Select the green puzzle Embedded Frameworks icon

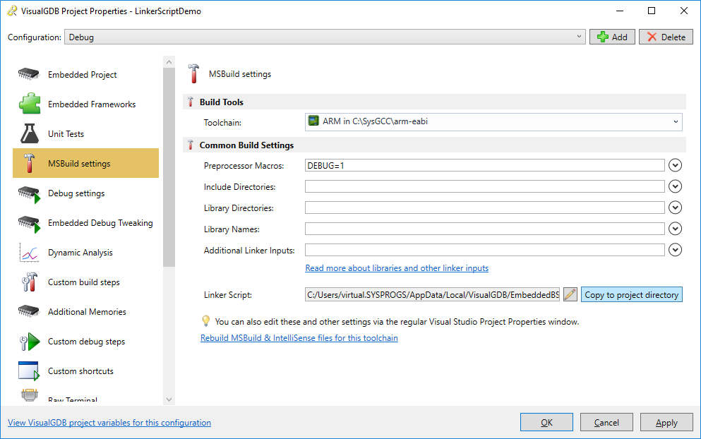[30, 104]
